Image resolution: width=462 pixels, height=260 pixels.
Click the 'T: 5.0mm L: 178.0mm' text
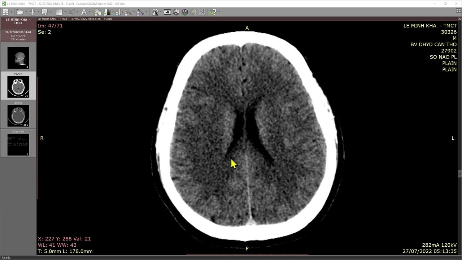(65, 251)
